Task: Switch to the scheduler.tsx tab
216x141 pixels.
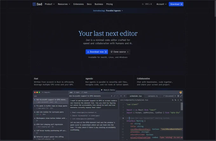Action: [136, 96]
